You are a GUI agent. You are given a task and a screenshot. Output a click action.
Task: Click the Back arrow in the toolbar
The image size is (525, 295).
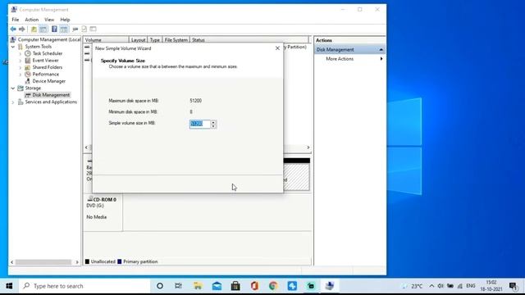[x=13, y=29]
